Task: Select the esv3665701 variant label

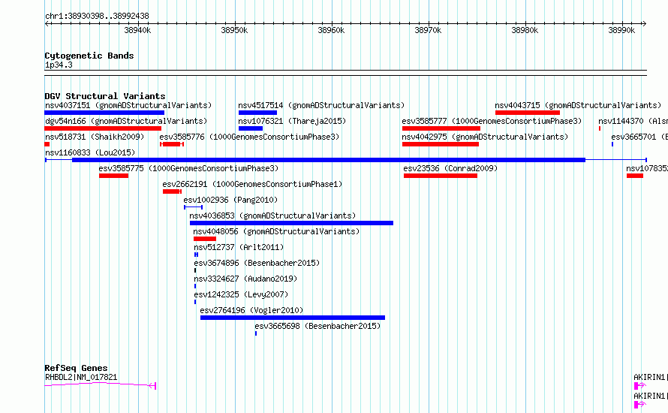Action: click(639, 137)
